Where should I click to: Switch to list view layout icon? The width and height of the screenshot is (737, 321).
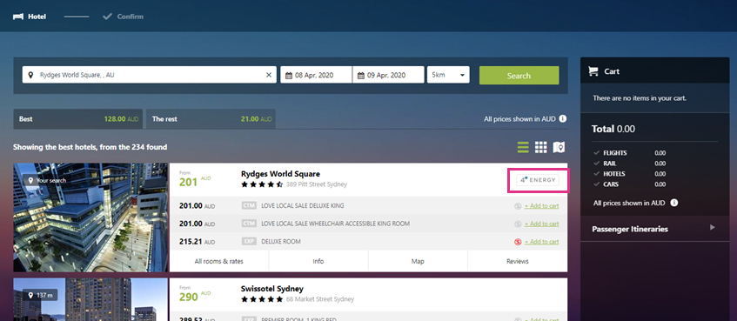pos(523,147)
